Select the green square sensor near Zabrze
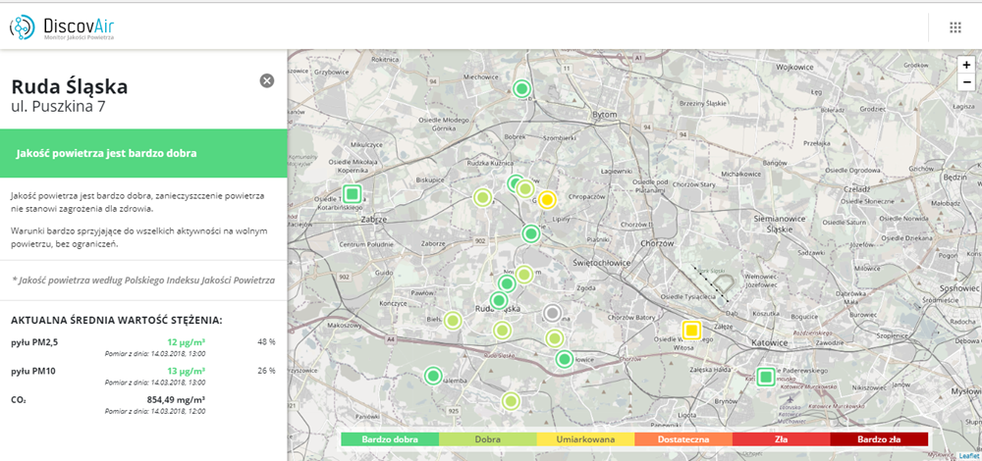The width and height of the screenshot is (982, 461). click(352, 193)
